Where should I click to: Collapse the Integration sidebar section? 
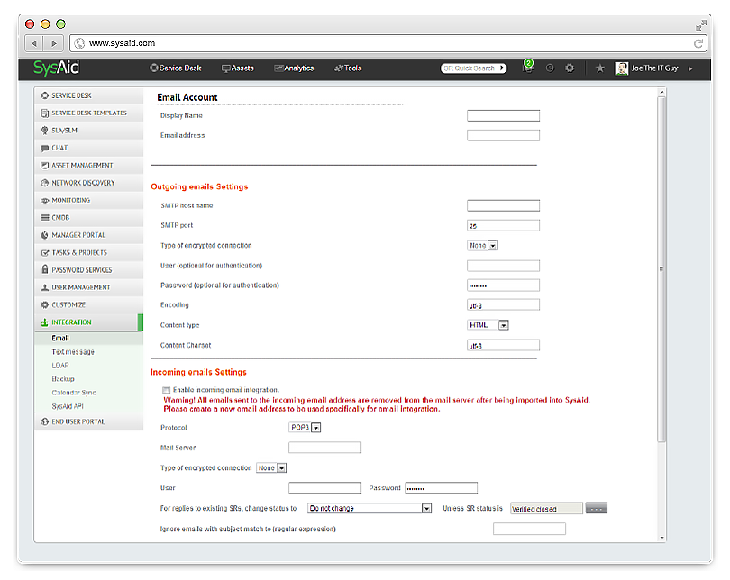[89, 322]
